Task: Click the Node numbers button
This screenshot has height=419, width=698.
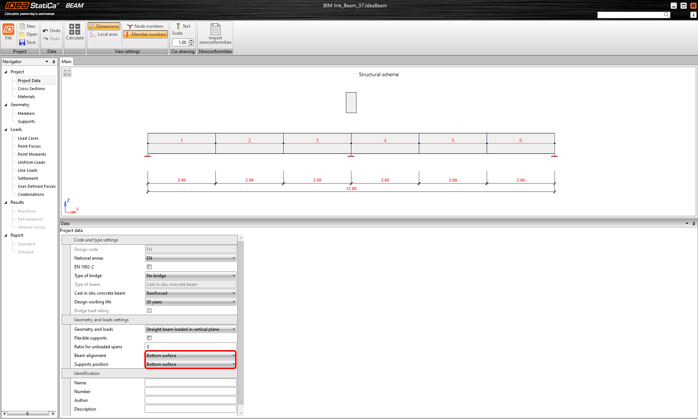Action: point(145,26)
